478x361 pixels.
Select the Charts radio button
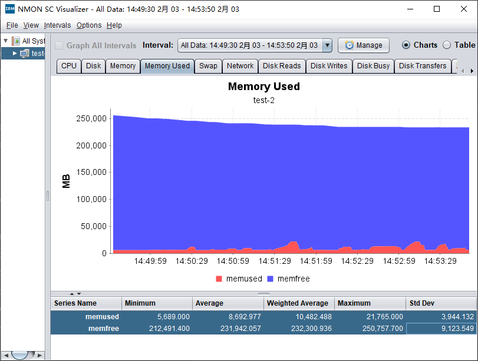(406, 45)
